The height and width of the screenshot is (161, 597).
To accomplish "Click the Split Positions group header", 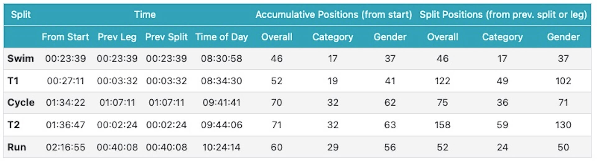I will click(x=503, y=15).
